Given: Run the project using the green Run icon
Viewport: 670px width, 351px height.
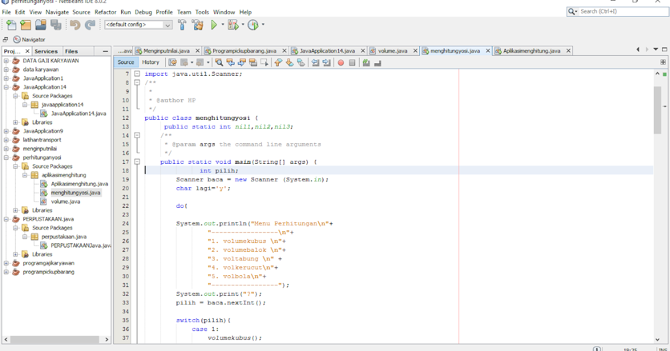Looking at the screenshot, I should click(x=214, y=25).
